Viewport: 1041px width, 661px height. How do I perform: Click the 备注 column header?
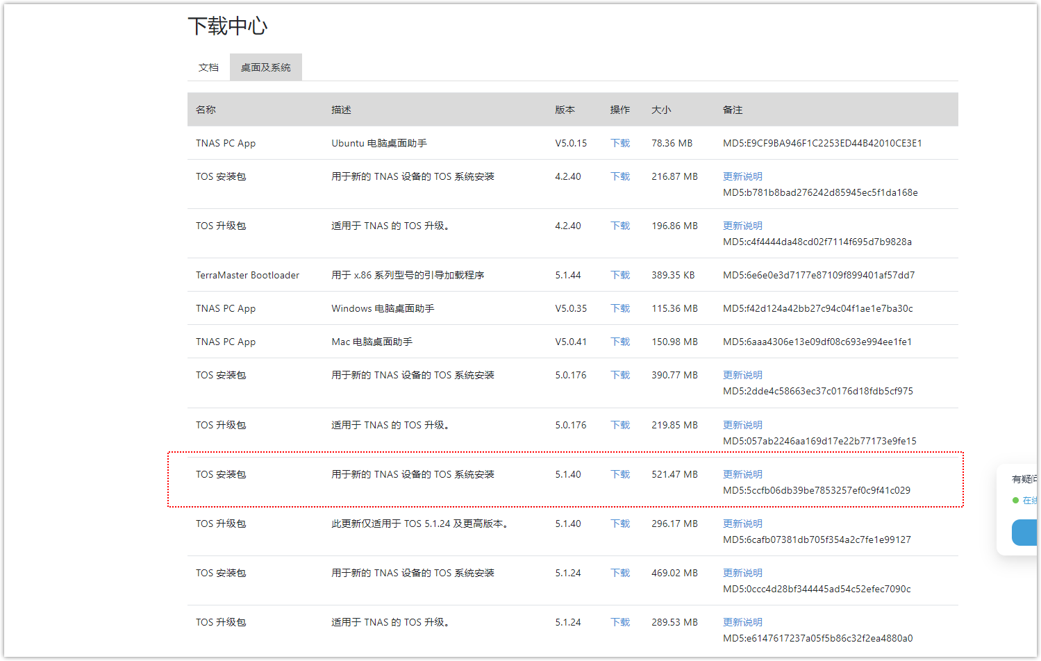pyautogui.click(x=733, y=110)
